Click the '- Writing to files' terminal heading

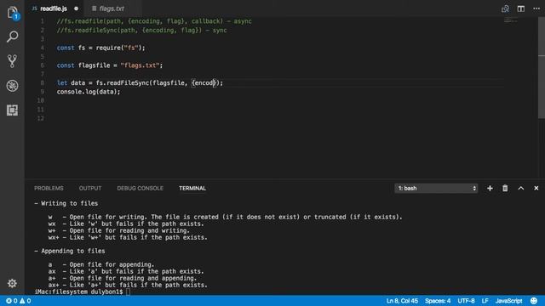pos(66,203)
